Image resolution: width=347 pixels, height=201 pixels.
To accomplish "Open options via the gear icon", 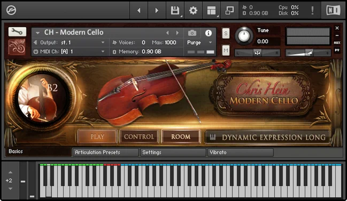I will coord(193,10).
